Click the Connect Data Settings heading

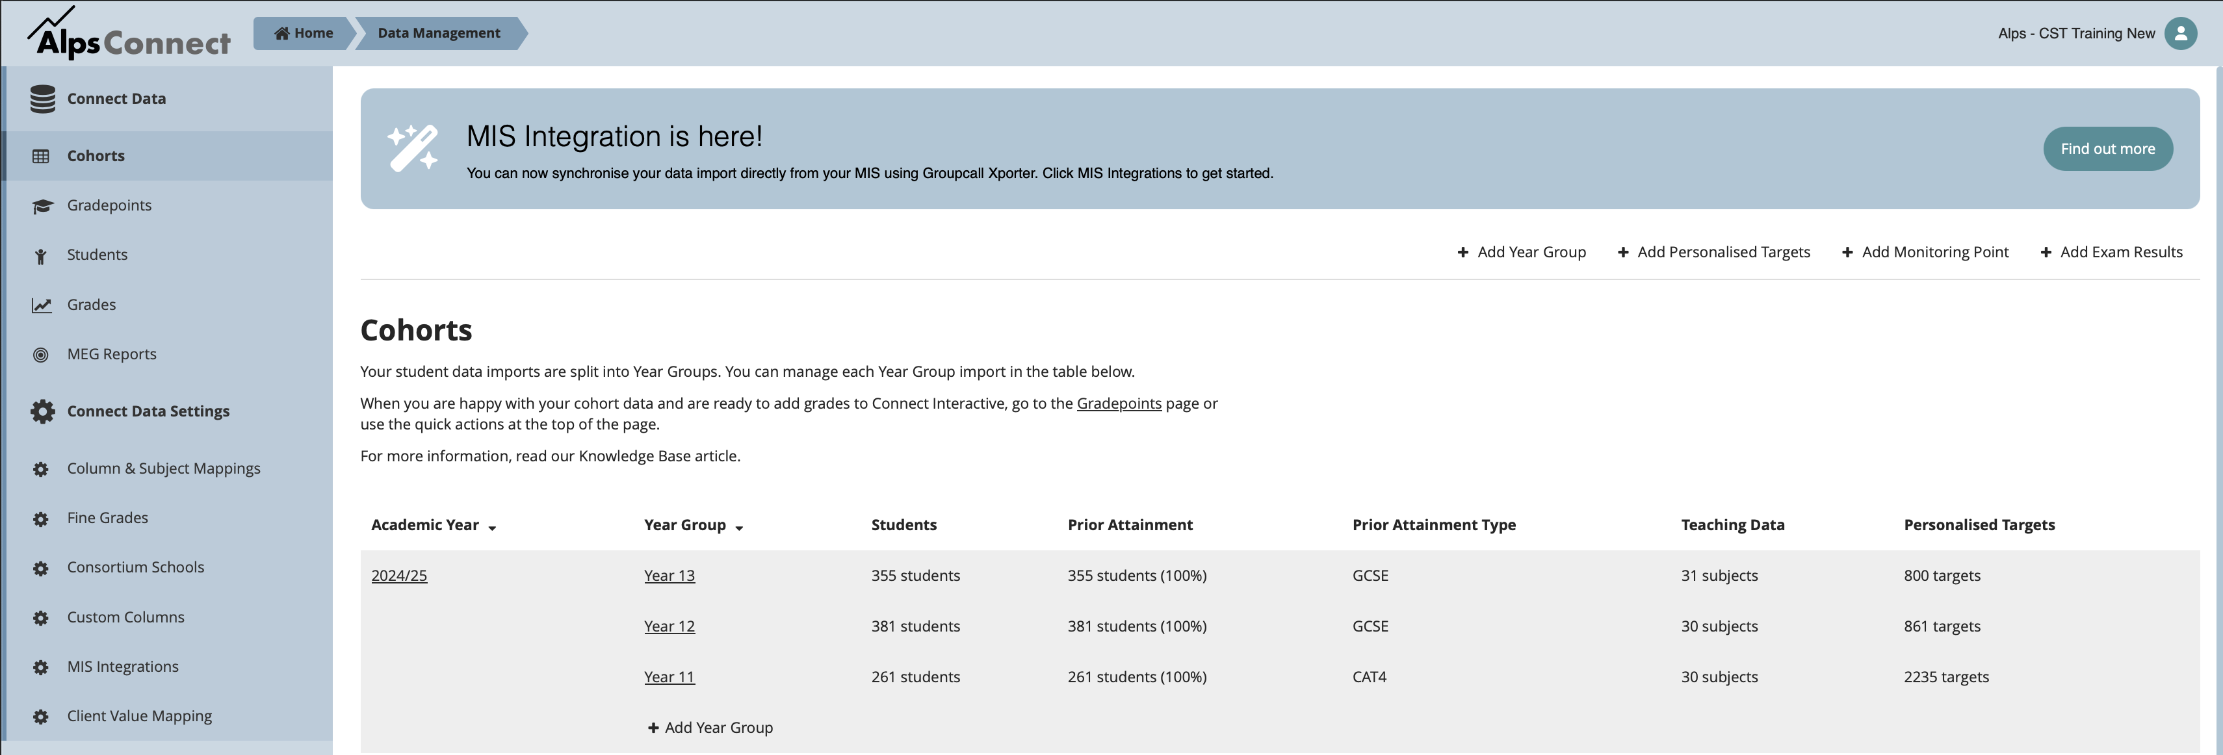pyautogui.click(x=148, y=411)
